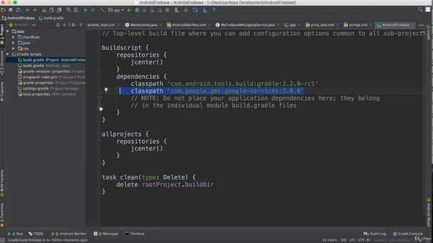Click the Save All toolbar icon
The width and height of the screenshot is (433, 243).
11,10
